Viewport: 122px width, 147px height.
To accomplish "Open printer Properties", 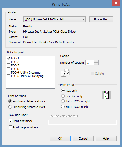I will tap(101, 19).
